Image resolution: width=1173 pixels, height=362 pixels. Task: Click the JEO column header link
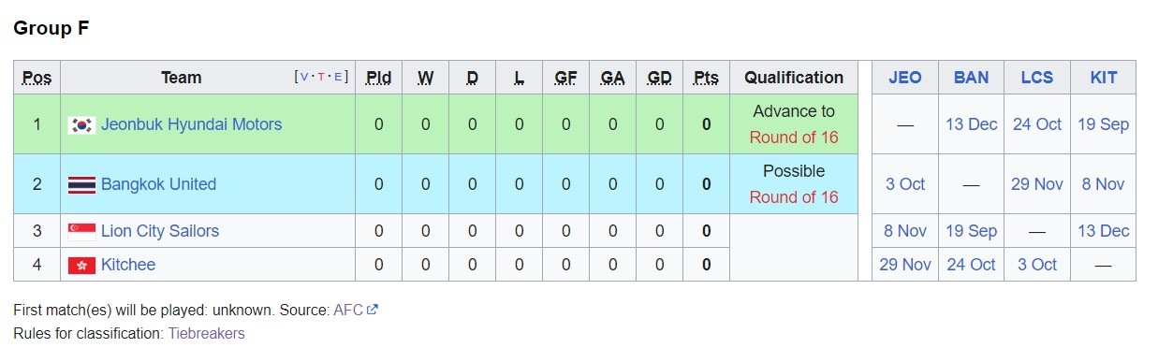tap(904, 78)
